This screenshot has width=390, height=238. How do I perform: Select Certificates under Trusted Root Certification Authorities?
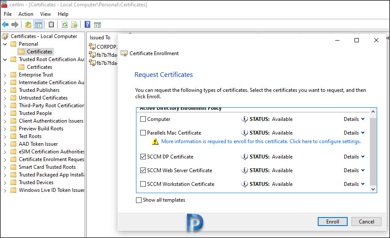coord(39,67)
